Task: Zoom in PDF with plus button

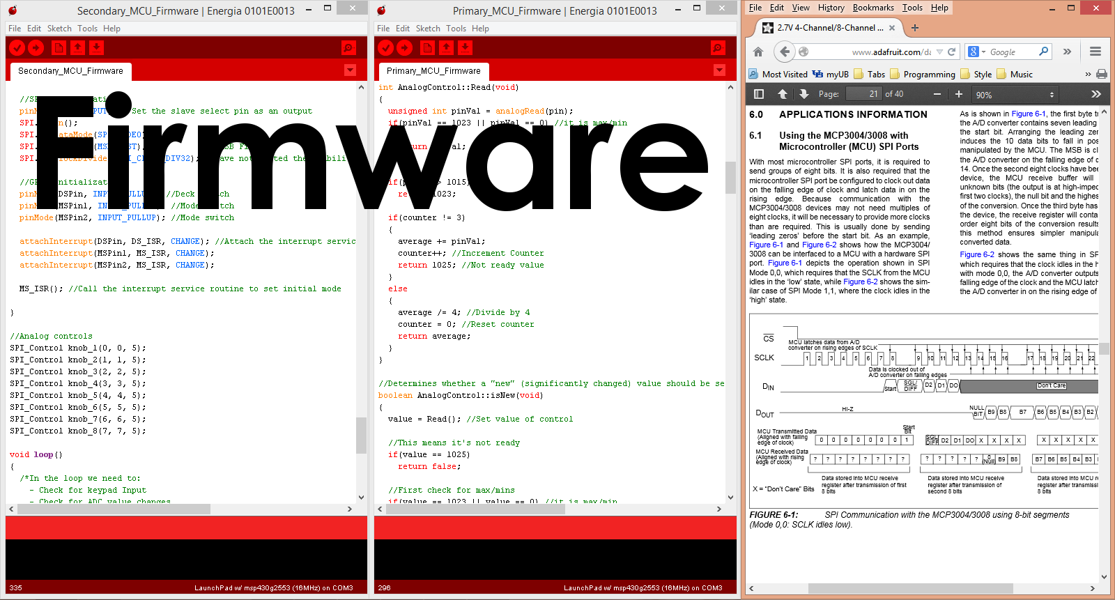Action: coord(959,94)
